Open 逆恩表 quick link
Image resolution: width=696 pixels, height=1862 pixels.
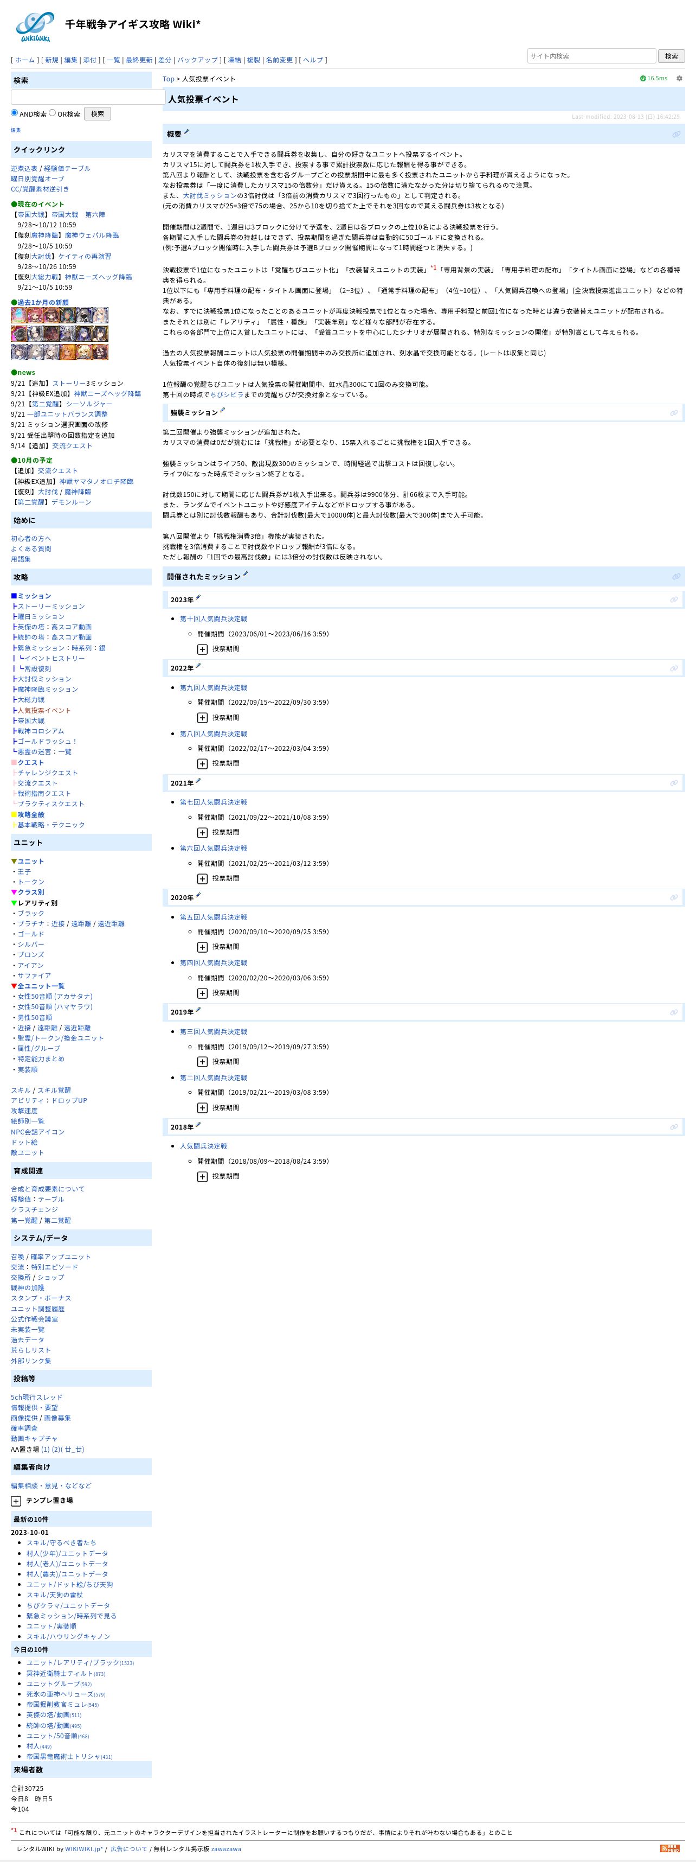point(24,168)
